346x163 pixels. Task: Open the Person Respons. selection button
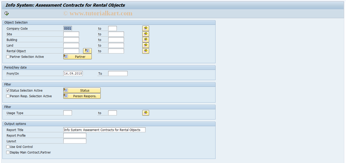coord(82,96)
